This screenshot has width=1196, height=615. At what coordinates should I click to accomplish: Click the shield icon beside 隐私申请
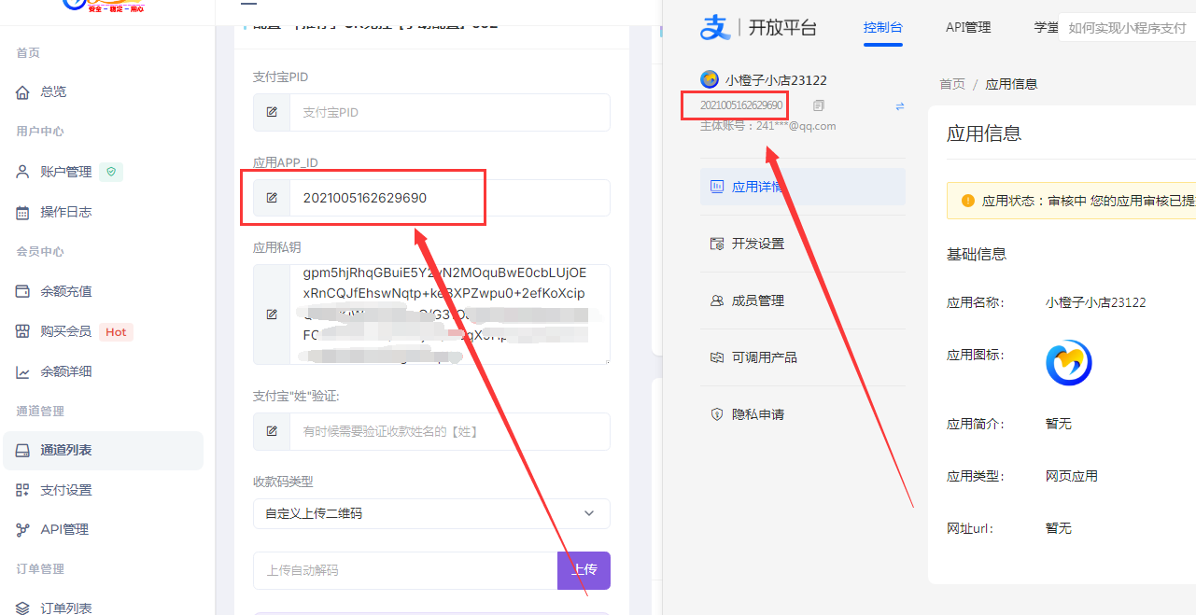click(x=717, y=414)
